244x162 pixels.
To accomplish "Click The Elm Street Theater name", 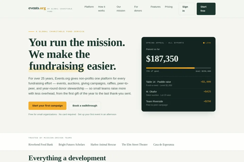I will (x=135, y=145).
